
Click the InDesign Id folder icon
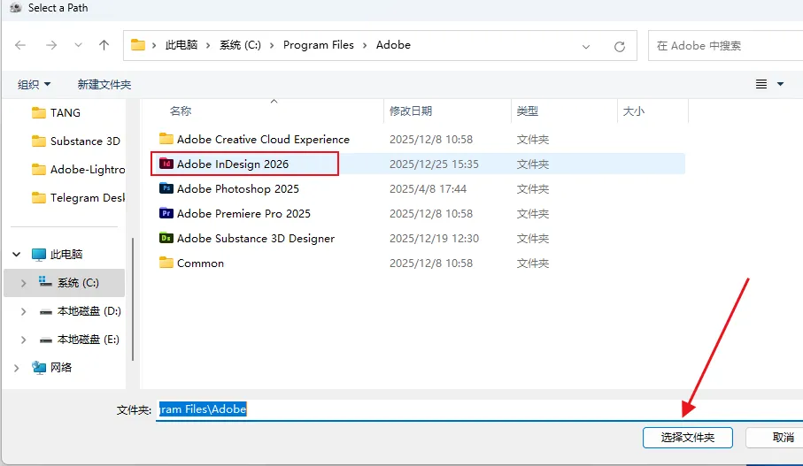tap(166, 164)
